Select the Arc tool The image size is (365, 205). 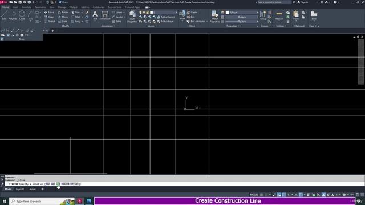click(x=31, y=15)
